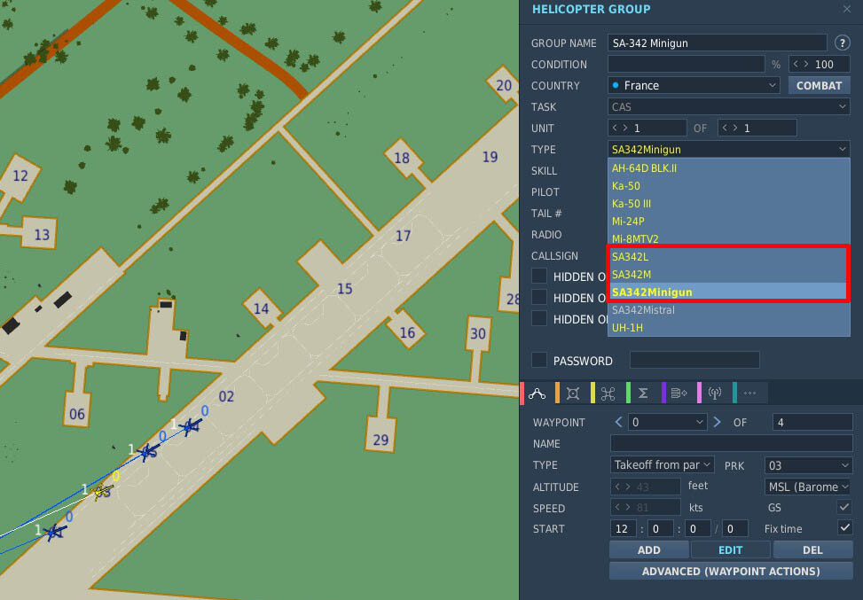Click the UNIT number stepper

click(x=647, y=129)
